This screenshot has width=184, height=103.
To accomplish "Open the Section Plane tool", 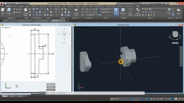I will (x=76, y=12).
